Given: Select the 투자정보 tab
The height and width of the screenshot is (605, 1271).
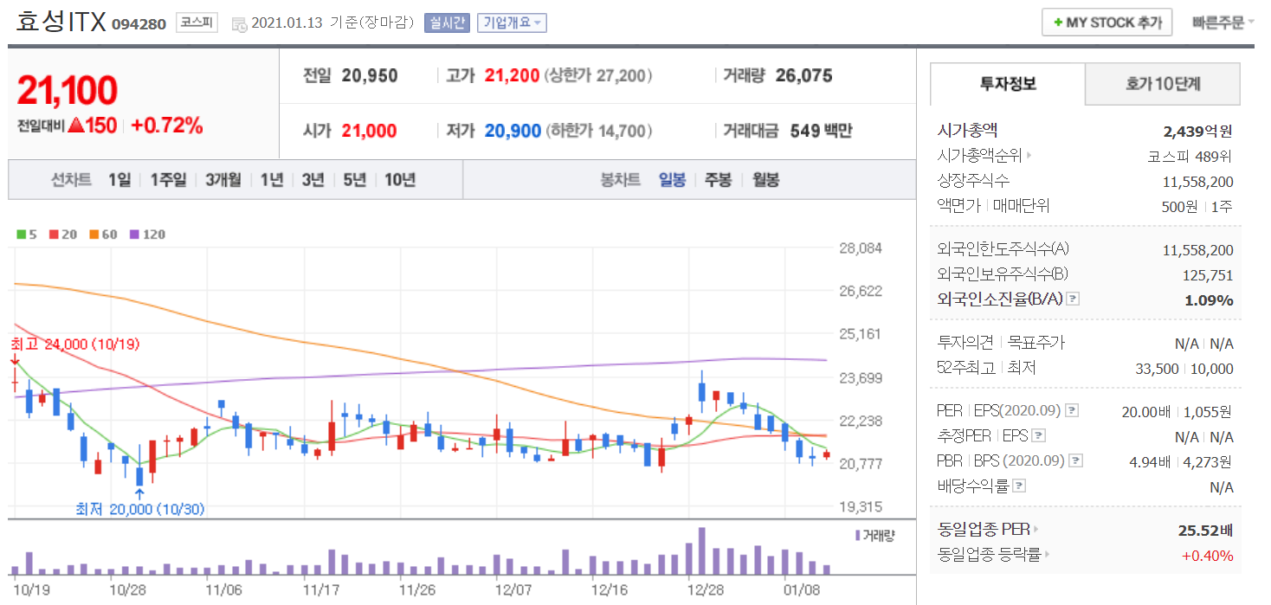Looking at the screenshot, I should pos(1008,84).
